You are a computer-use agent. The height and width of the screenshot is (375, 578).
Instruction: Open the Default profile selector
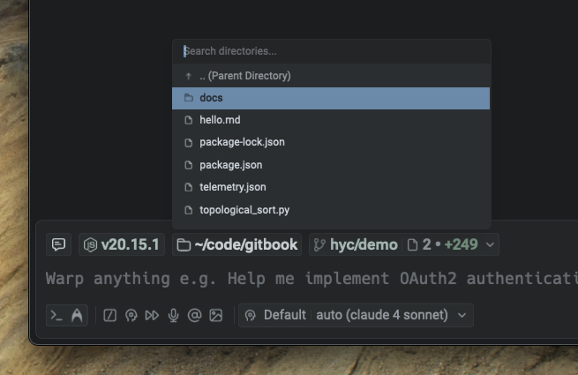point(275,315)
